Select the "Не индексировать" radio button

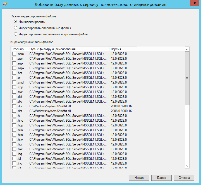16,22
